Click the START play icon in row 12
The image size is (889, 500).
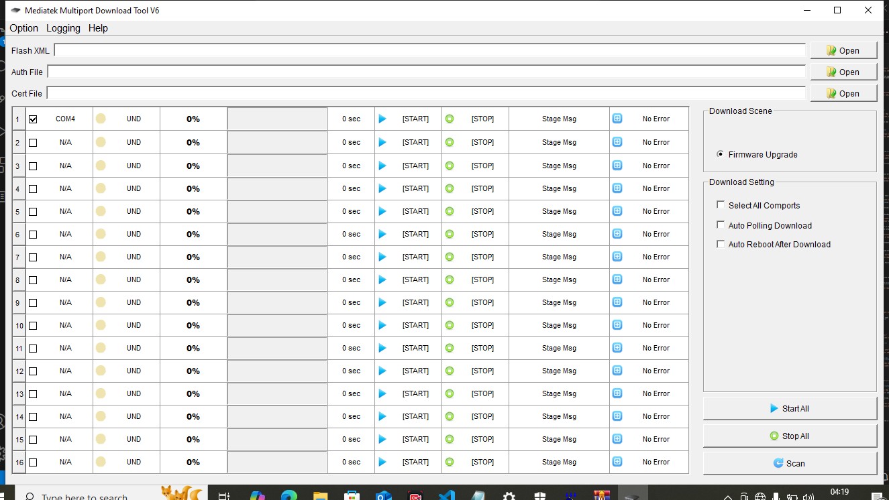pyautogui.click(x=382, y=371)
